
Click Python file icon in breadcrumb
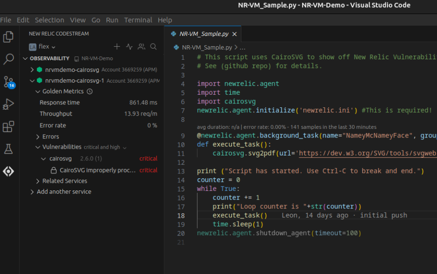176,48
